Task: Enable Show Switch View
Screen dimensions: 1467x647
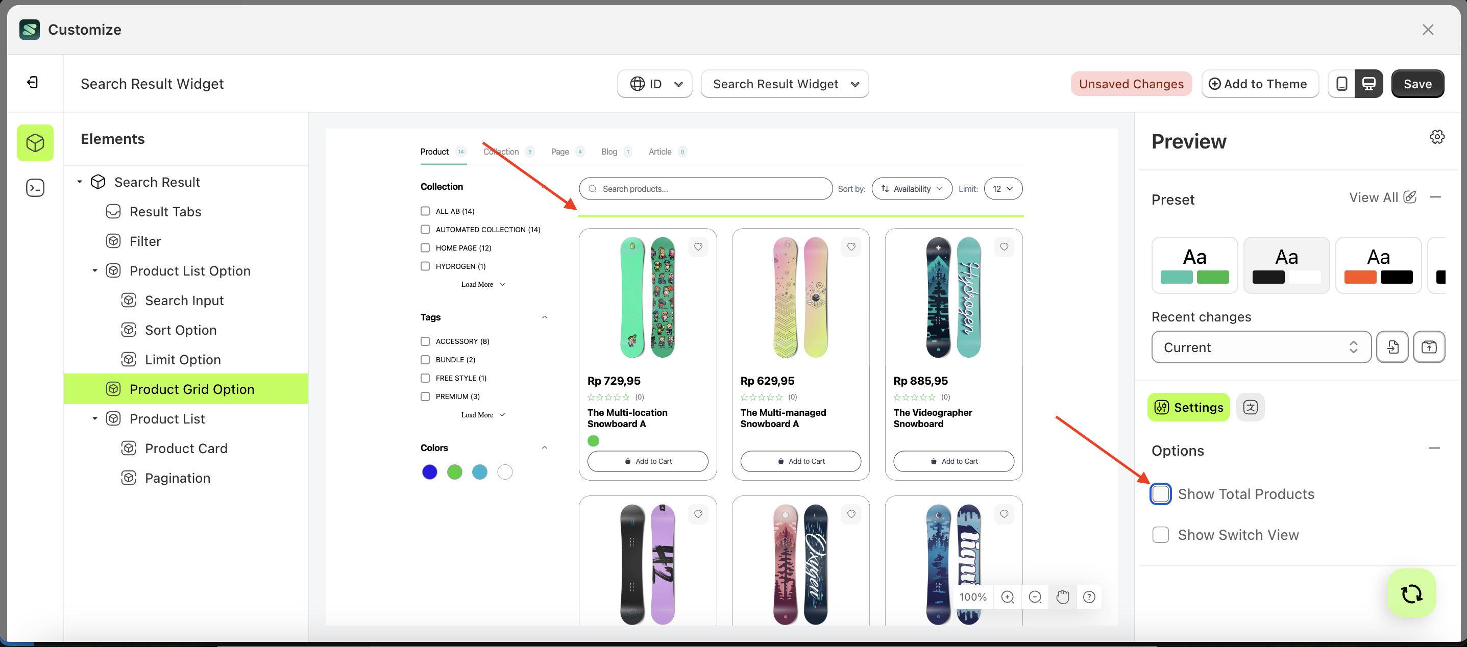Action: 1161,534
